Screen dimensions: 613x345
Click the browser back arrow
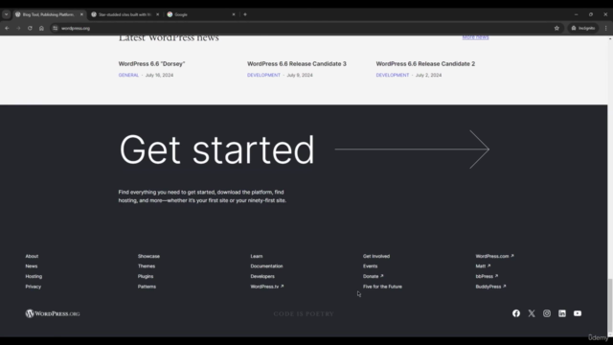(x=7, y=28)
